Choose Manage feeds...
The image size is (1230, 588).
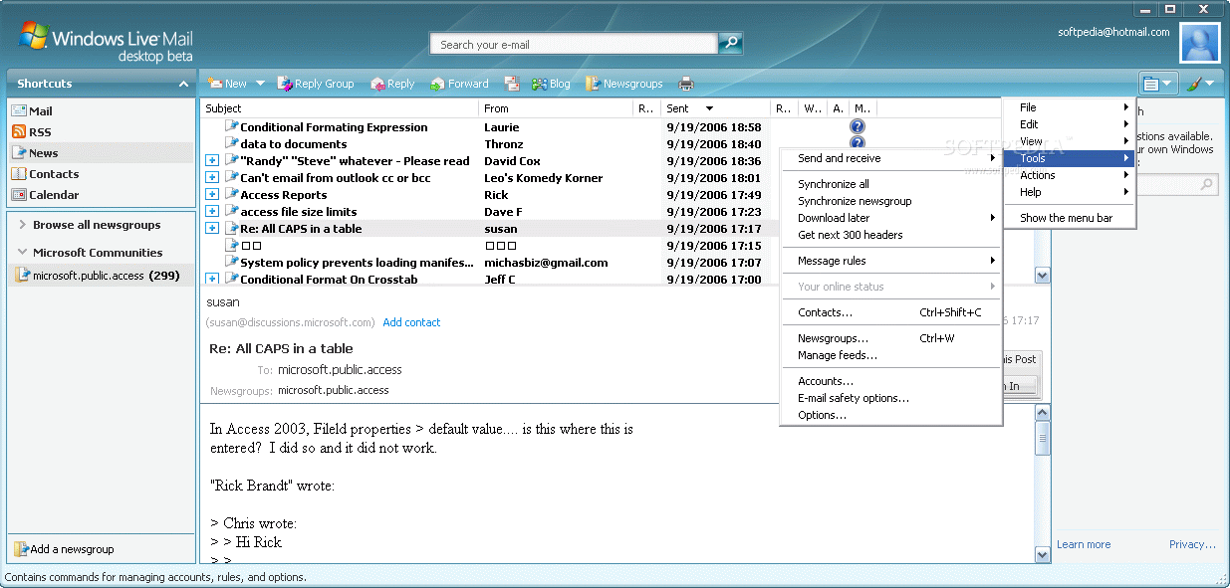[x=890, y=355]
